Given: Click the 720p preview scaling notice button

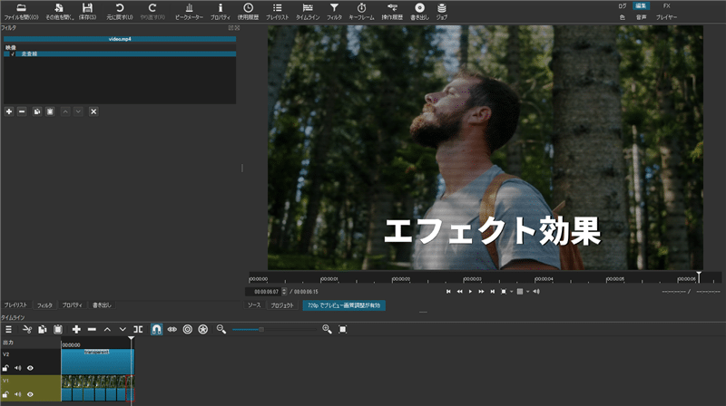Looking at the screenshot, I should [x=344, y=305].
